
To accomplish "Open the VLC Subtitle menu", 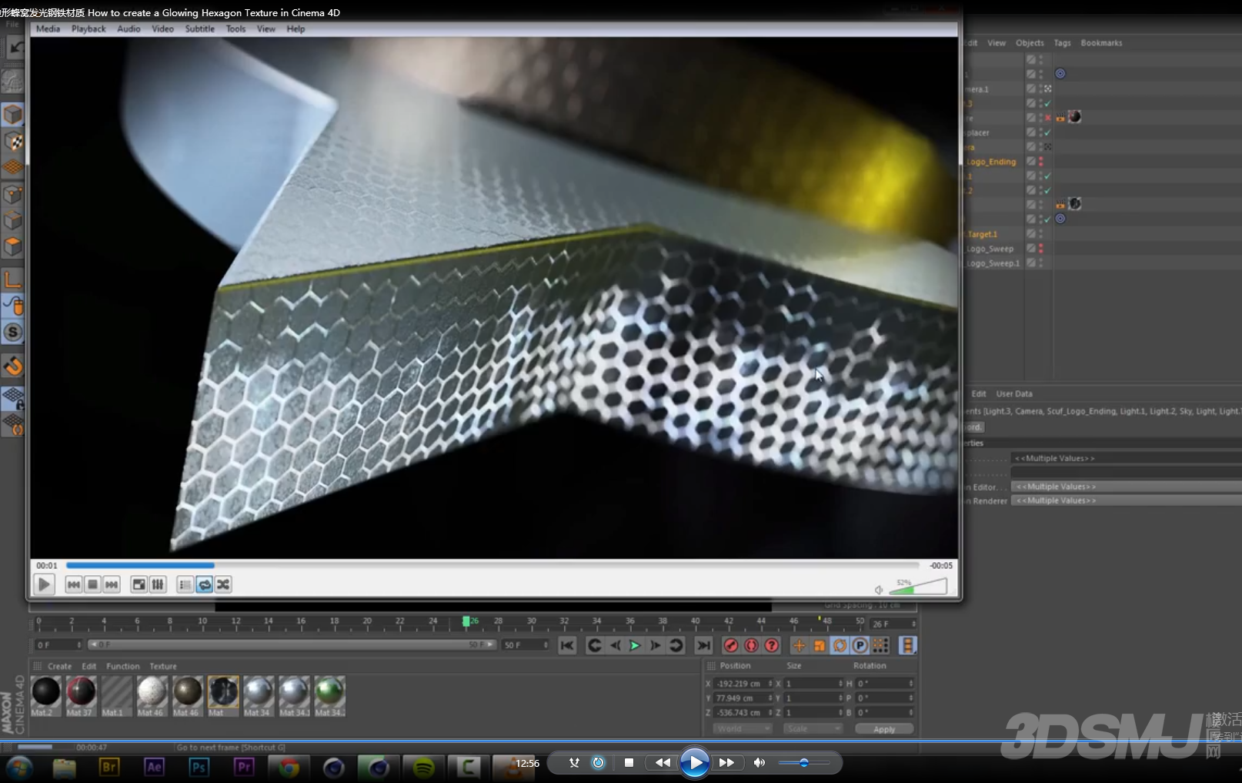I will point(199,28).
